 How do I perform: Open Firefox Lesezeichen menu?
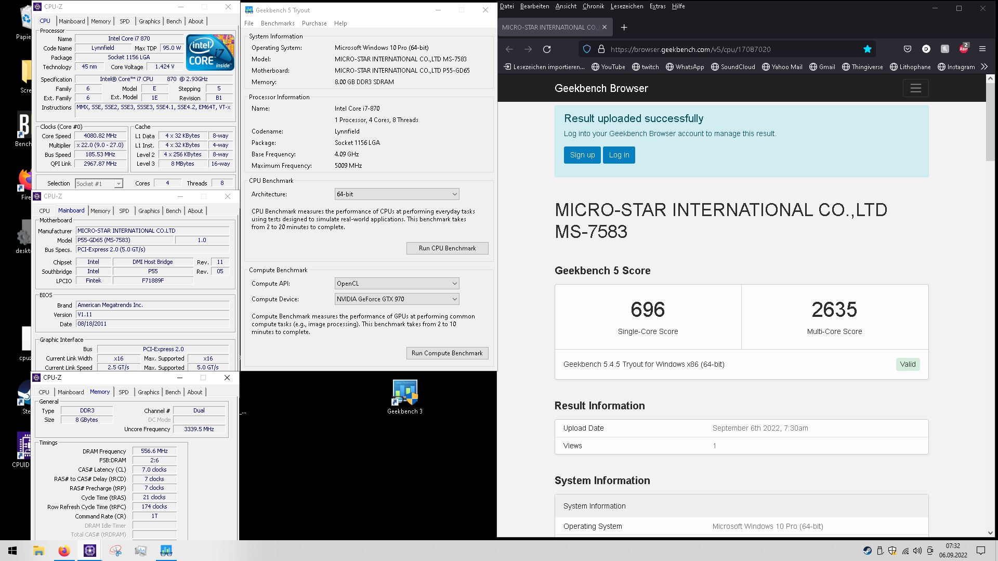click(626, 6)
